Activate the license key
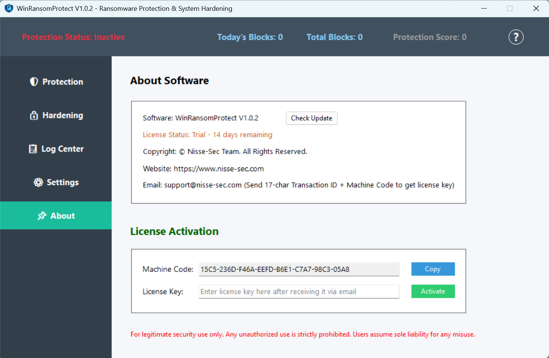 click(x=433, y=291)
